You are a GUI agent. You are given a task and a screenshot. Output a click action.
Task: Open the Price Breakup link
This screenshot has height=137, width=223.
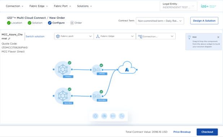[182, 132]
